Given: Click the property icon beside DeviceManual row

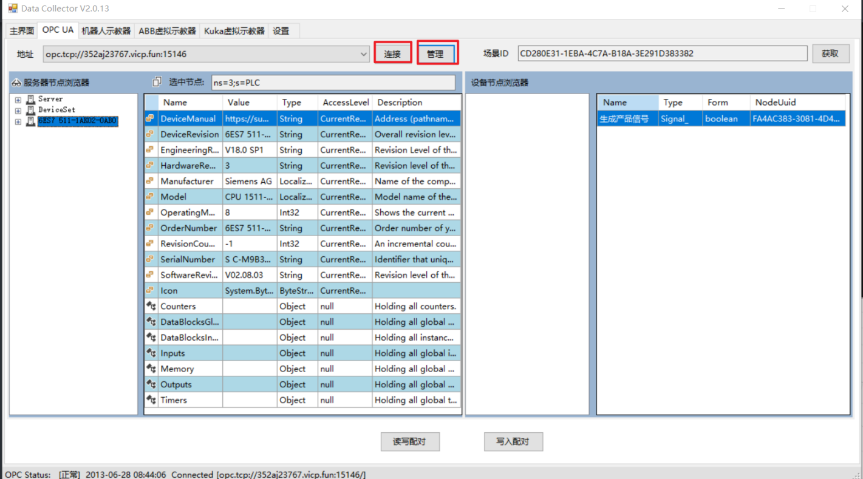Looking at the screenshot, I should (150, 119).
